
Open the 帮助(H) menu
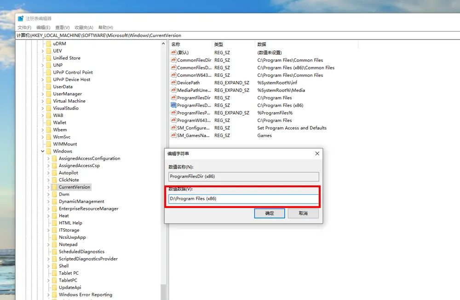tap(106, 28)
